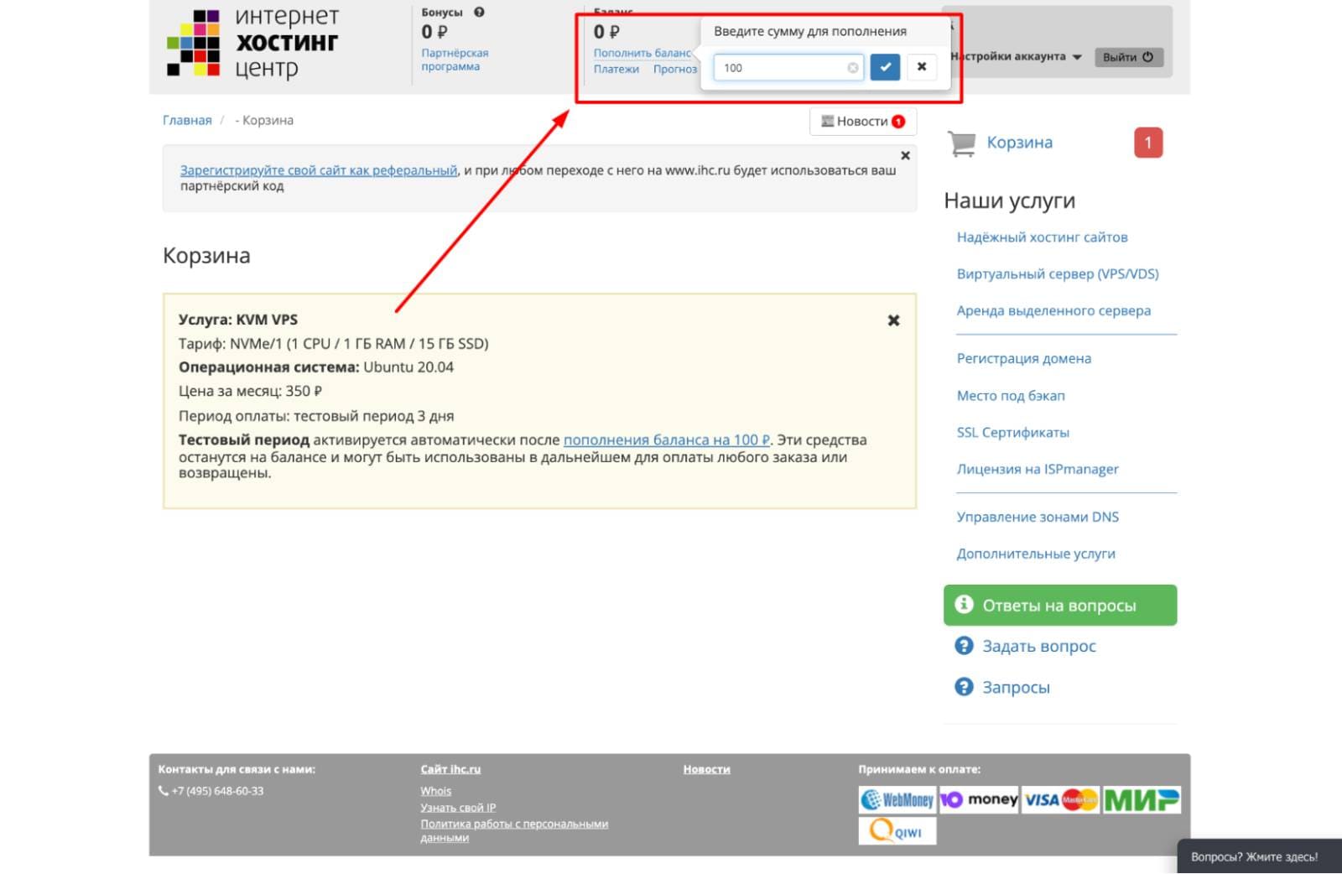Click the Пополнить баланс link
Viewport: 1342px width, 874px height.
(642, 53)
